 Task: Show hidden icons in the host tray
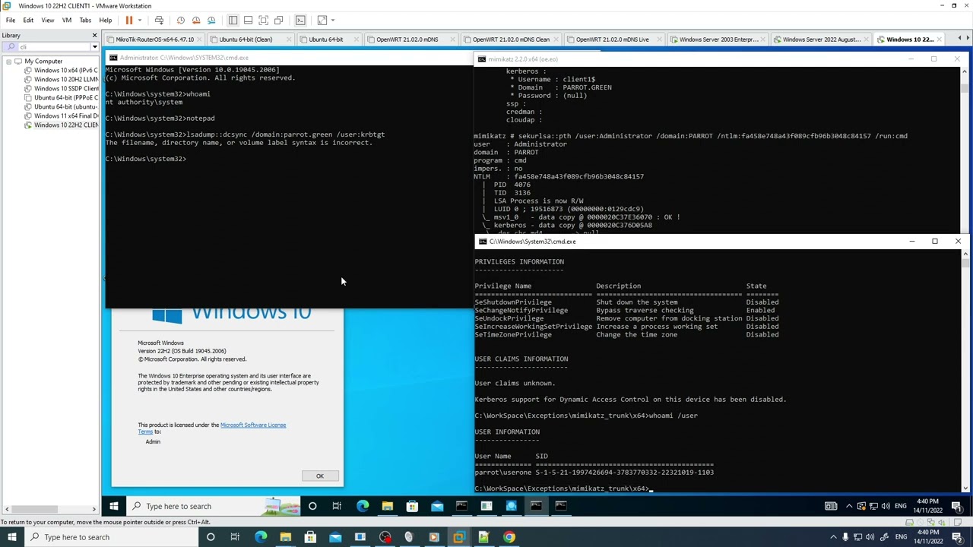click(833, 537)
